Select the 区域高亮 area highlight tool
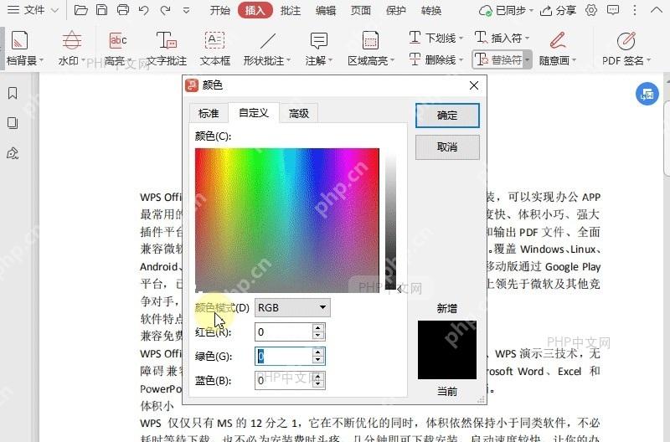Image resolution: width=670 pixels, height=442 pixels. 370,49
